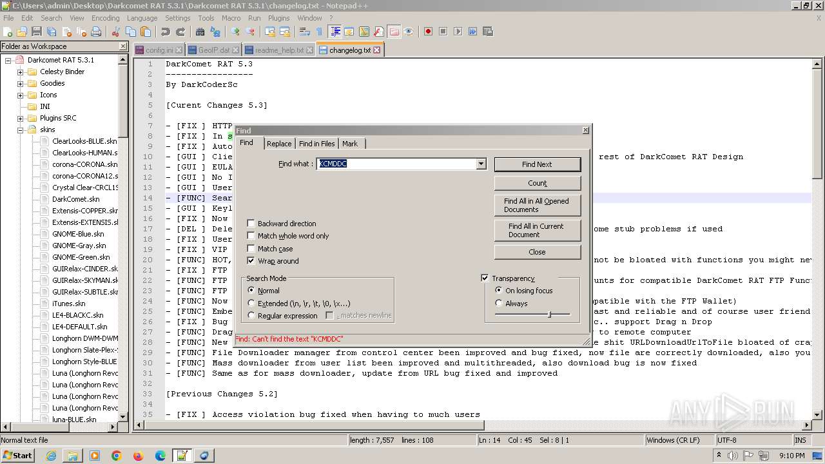Viewport: 825px width, 464px height.
Task: Enable Match case option
Action: click(251, 249)
